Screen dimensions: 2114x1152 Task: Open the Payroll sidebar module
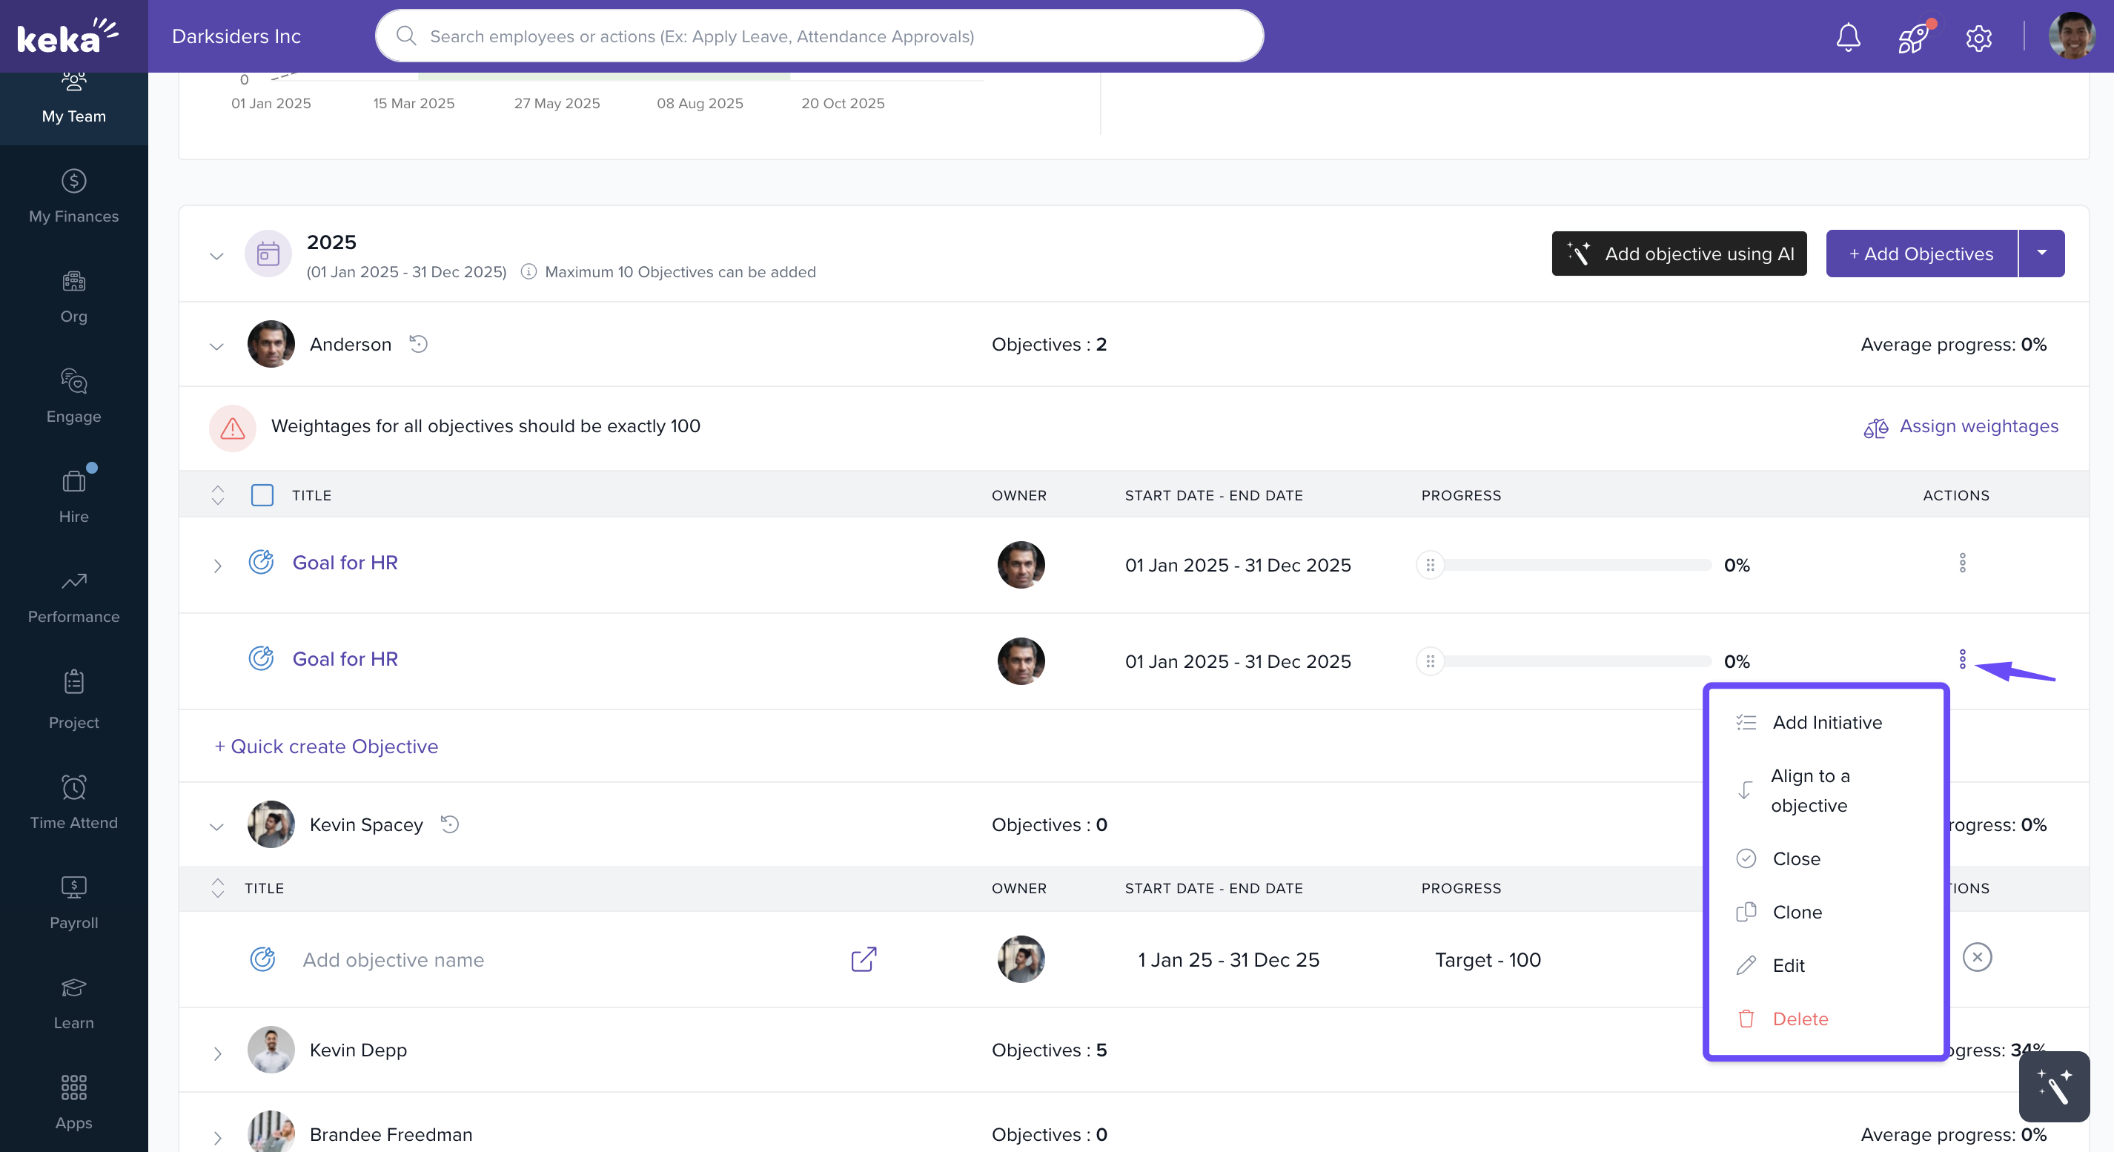pyautogui.click(x=74, y=903)
